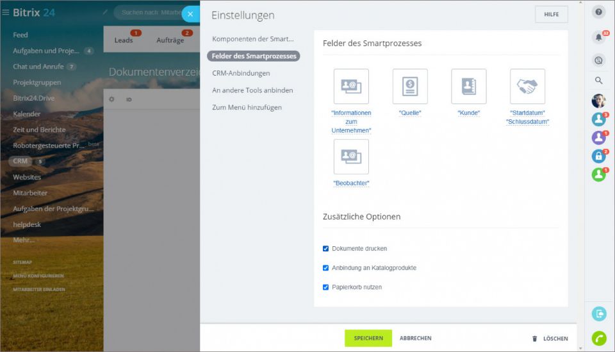Screen dimensions: 615x352
Task: Close the settings slider with blue X
Action: click(x=190, y=14)
